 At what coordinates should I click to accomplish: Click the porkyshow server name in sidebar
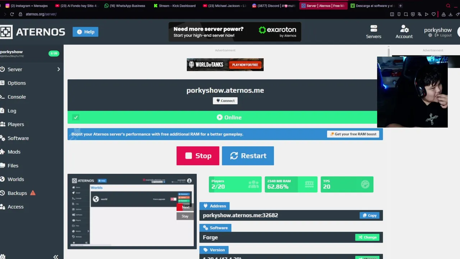pos(11,52)
